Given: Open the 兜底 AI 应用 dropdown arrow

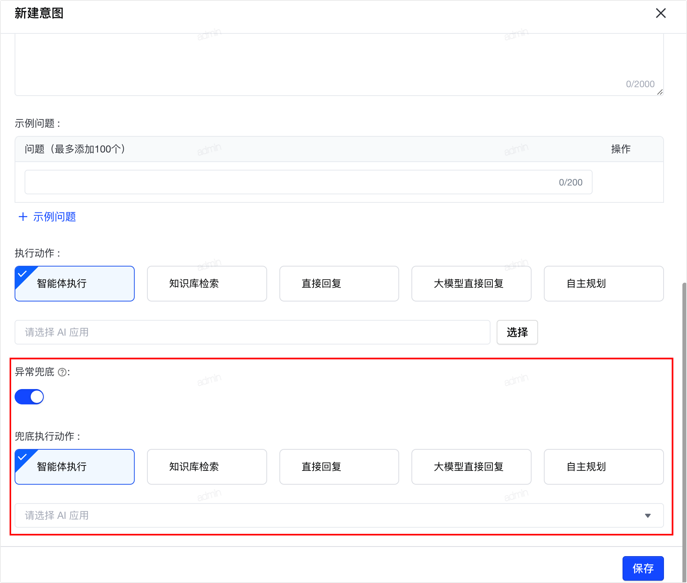Looking at the screenshot, I should pyautogui.click(x=648, y=515).
